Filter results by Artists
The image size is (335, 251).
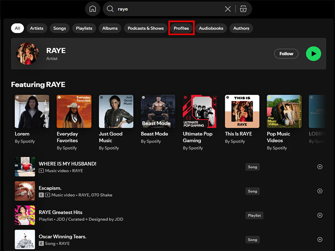[x=36, y=28]
